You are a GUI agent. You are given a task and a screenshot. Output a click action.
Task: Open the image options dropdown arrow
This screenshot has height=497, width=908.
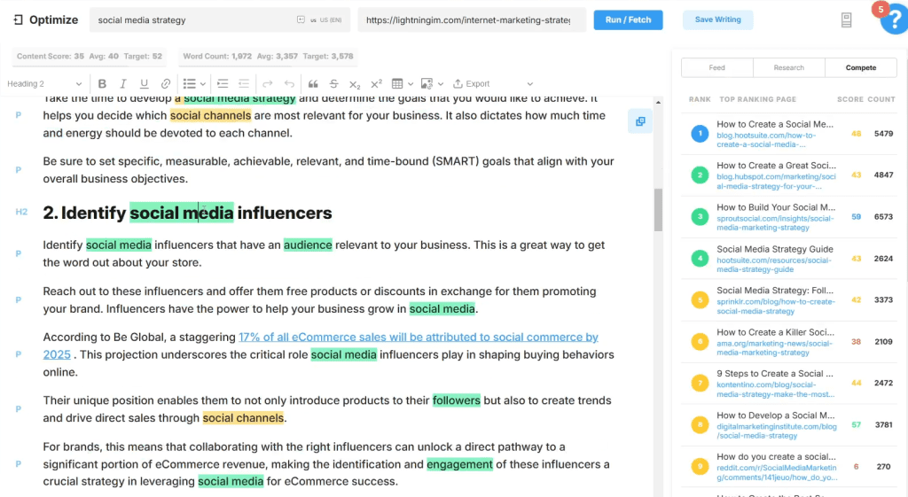pos(441,84)
